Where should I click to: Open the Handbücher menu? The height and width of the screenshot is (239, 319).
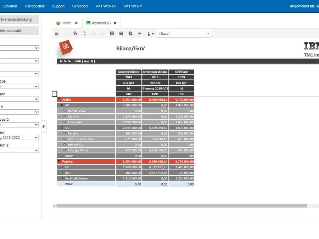coord(35,6)
